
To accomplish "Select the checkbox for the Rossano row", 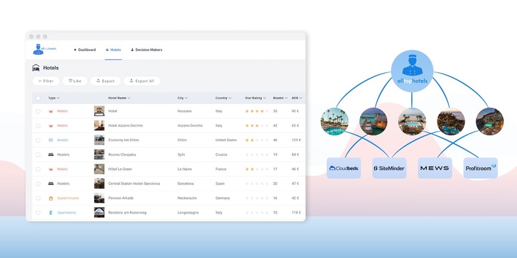I will [x=38, y=111].
